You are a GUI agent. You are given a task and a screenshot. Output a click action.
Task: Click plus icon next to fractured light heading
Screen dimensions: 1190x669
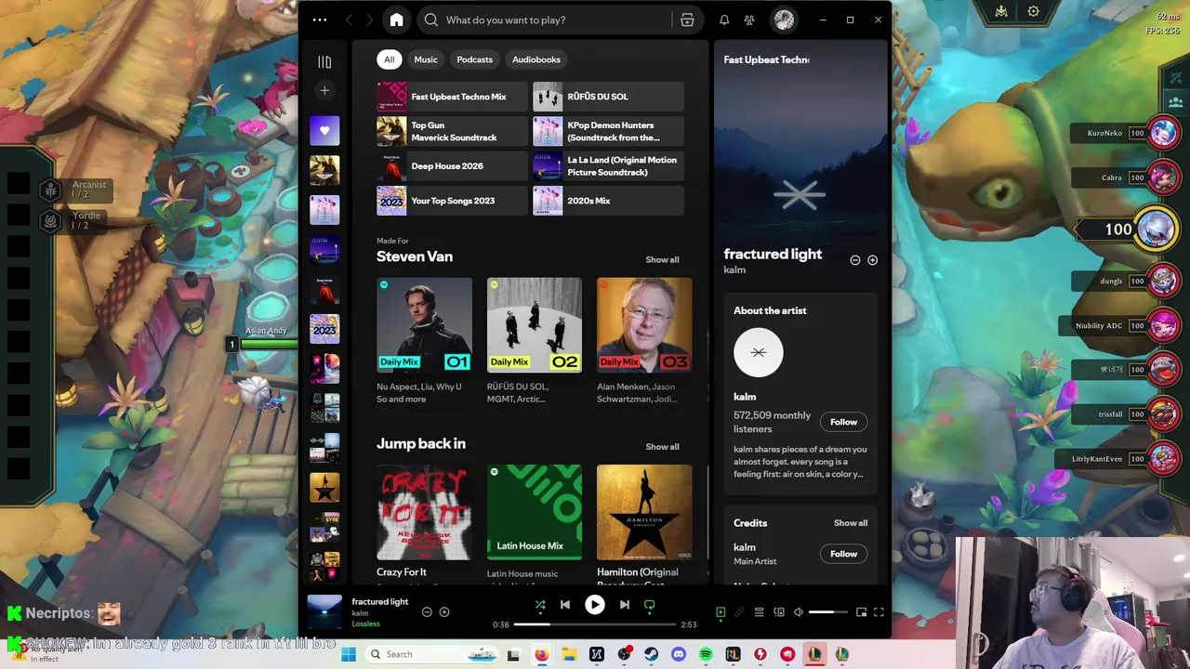pyautogui.click(x=872, y=260)
